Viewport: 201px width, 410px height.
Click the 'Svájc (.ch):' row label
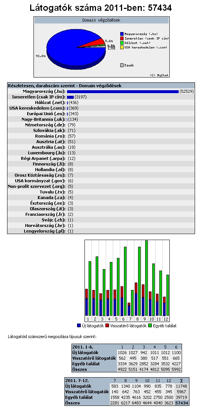tap(54, 220)
